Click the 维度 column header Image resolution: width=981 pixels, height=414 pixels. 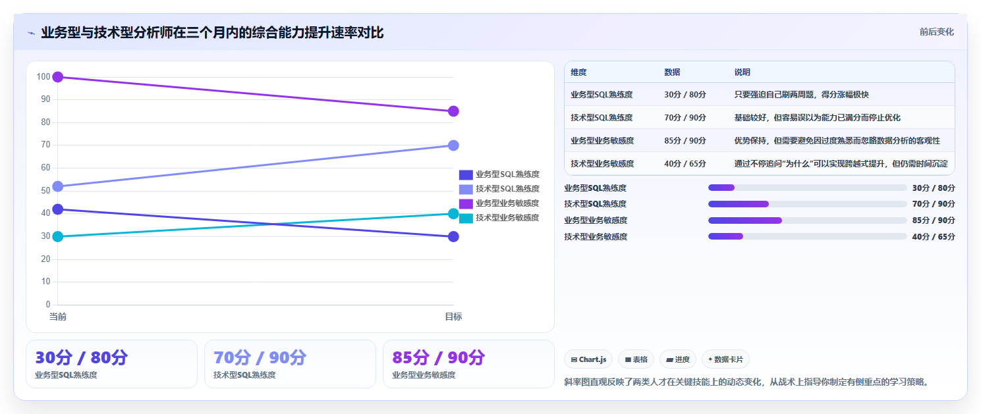tap(578, 72)
